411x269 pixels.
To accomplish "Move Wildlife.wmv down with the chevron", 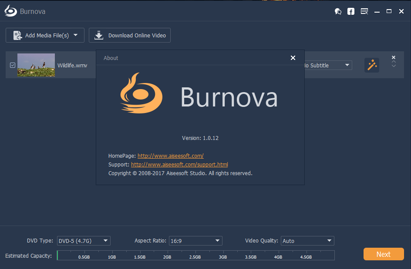I will tap(394, 66).
